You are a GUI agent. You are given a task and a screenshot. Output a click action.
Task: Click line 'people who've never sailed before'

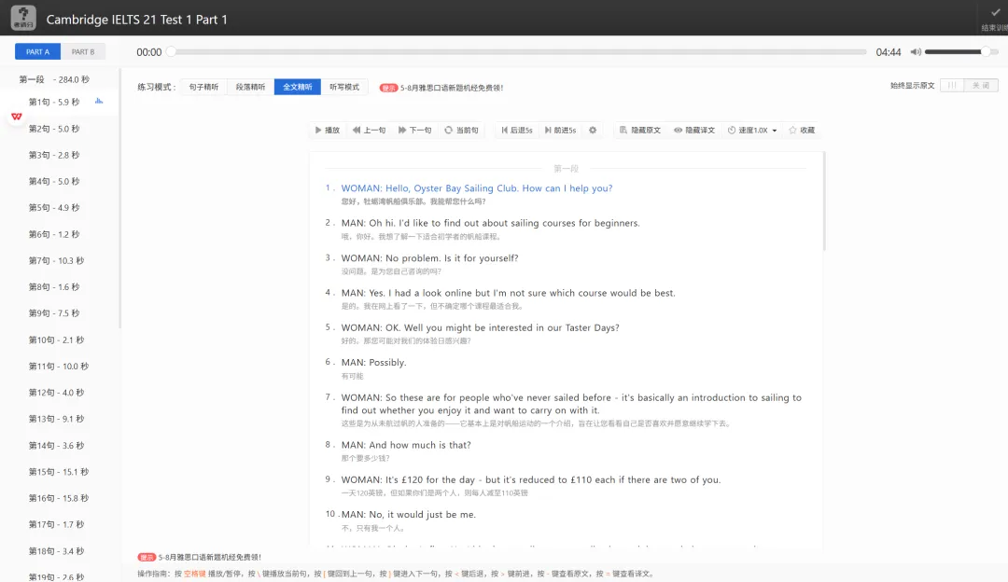[571, 404]
